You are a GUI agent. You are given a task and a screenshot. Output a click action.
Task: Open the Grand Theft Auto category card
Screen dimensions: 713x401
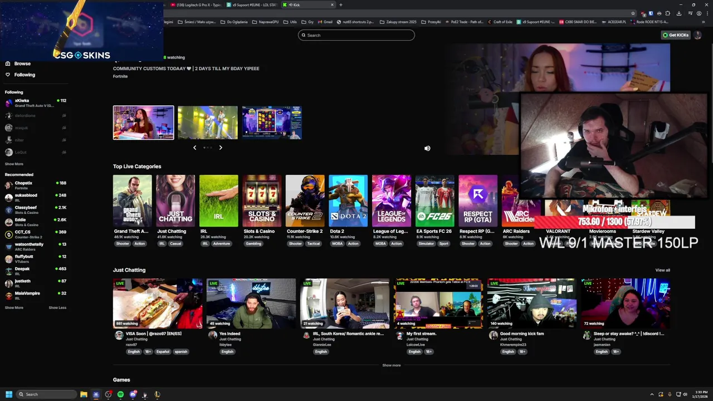pos(132,201)
